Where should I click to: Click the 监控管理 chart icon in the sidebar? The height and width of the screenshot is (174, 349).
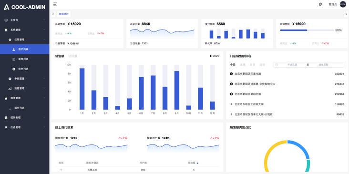pos(10,88)
